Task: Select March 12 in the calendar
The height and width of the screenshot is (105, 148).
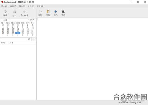Action: (8, 29)
